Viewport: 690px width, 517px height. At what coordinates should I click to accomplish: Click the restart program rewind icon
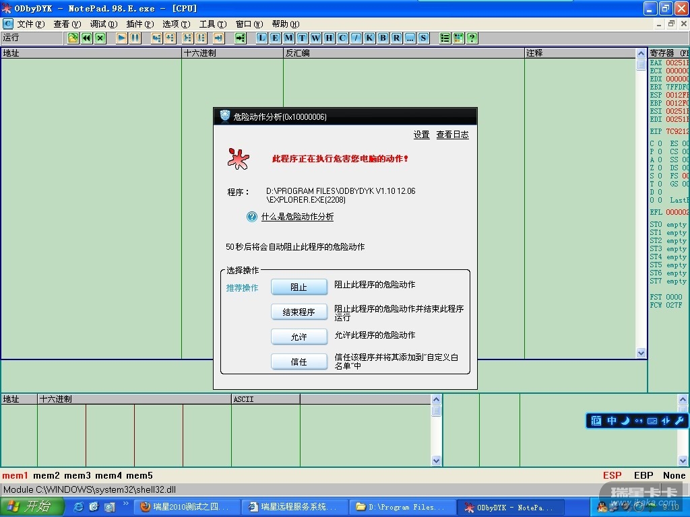tap(87, 38)
